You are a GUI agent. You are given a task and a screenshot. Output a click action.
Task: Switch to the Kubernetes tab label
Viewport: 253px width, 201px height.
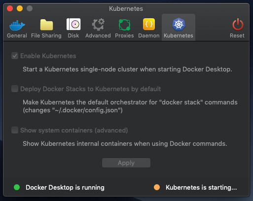tap(179, 35)
